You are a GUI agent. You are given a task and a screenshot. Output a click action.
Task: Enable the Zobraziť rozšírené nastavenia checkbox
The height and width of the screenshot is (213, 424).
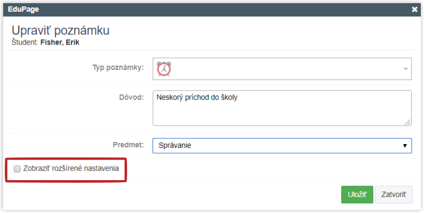click(x=17, y=169)
